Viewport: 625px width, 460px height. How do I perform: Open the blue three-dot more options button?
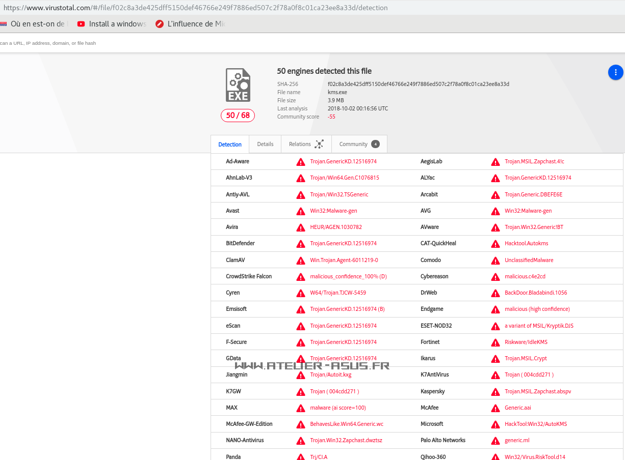[x=616, y=72]
